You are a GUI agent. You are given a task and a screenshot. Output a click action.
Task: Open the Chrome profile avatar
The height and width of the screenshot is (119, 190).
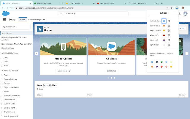click(183, 8)
